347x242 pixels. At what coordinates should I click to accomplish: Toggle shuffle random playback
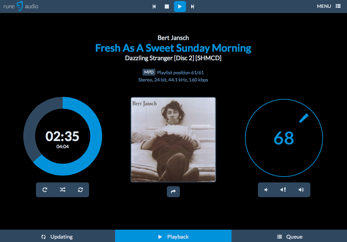[x=63, y=190]
